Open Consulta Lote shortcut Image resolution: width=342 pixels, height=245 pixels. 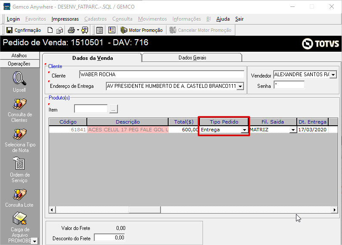19,198
